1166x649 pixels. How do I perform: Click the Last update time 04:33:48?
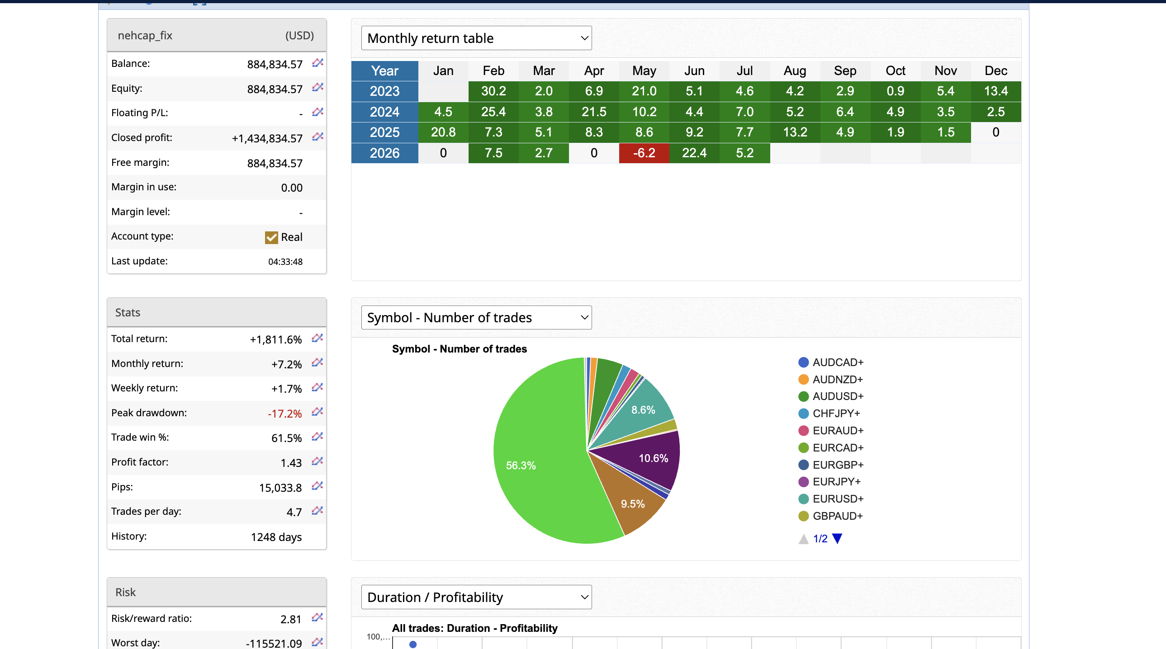tap(285, 261)
